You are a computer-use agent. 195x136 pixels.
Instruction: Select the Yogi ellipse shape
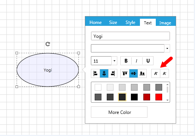(48, 70)
